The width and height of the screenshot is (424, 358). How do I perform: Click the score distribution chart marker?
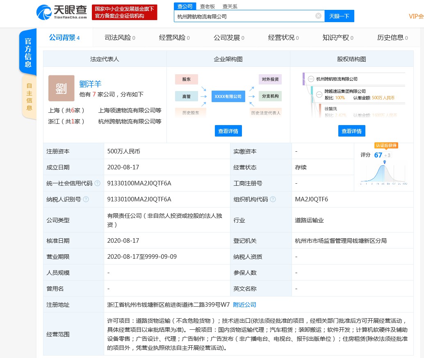click(x=385, y=162)
